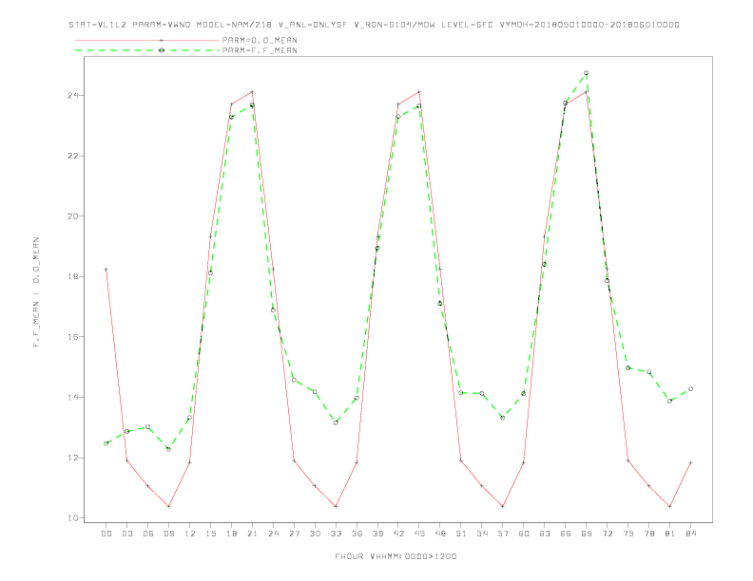The image size is (753, 581).
Task: Select the PARM=F.F_MEAN legend label
Action: [260, 50]
